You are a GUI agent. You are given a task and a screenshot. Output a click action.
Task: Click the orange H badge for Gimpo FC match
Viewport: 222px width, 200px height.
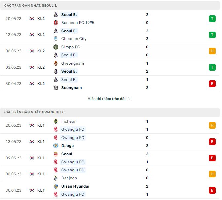point(212,51)
